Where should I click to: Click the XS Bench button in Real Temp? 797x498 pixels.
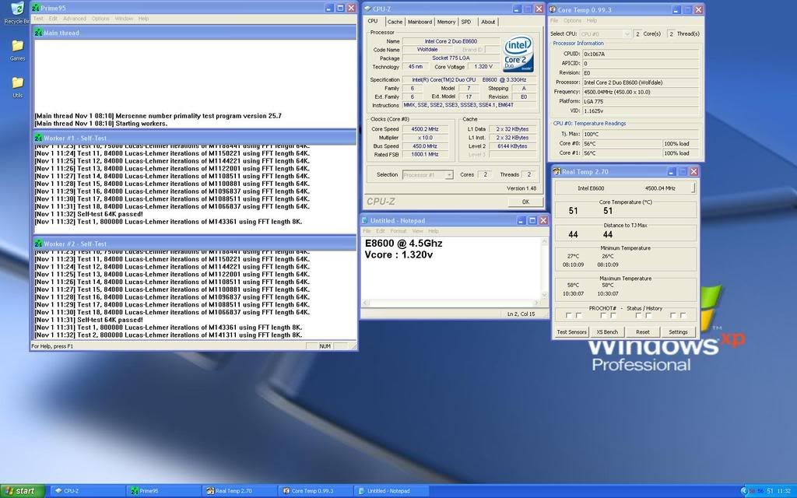[x=607, y=331]
